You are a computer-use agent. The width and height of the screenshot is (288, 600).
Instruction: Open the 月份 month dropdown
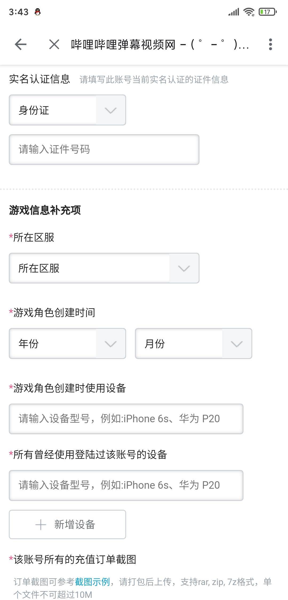[x=194, y=344]
